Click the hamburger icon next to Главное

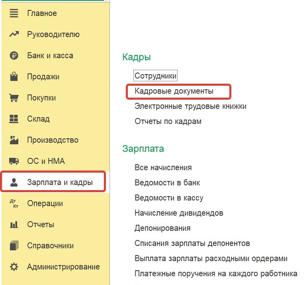point(14,13)
